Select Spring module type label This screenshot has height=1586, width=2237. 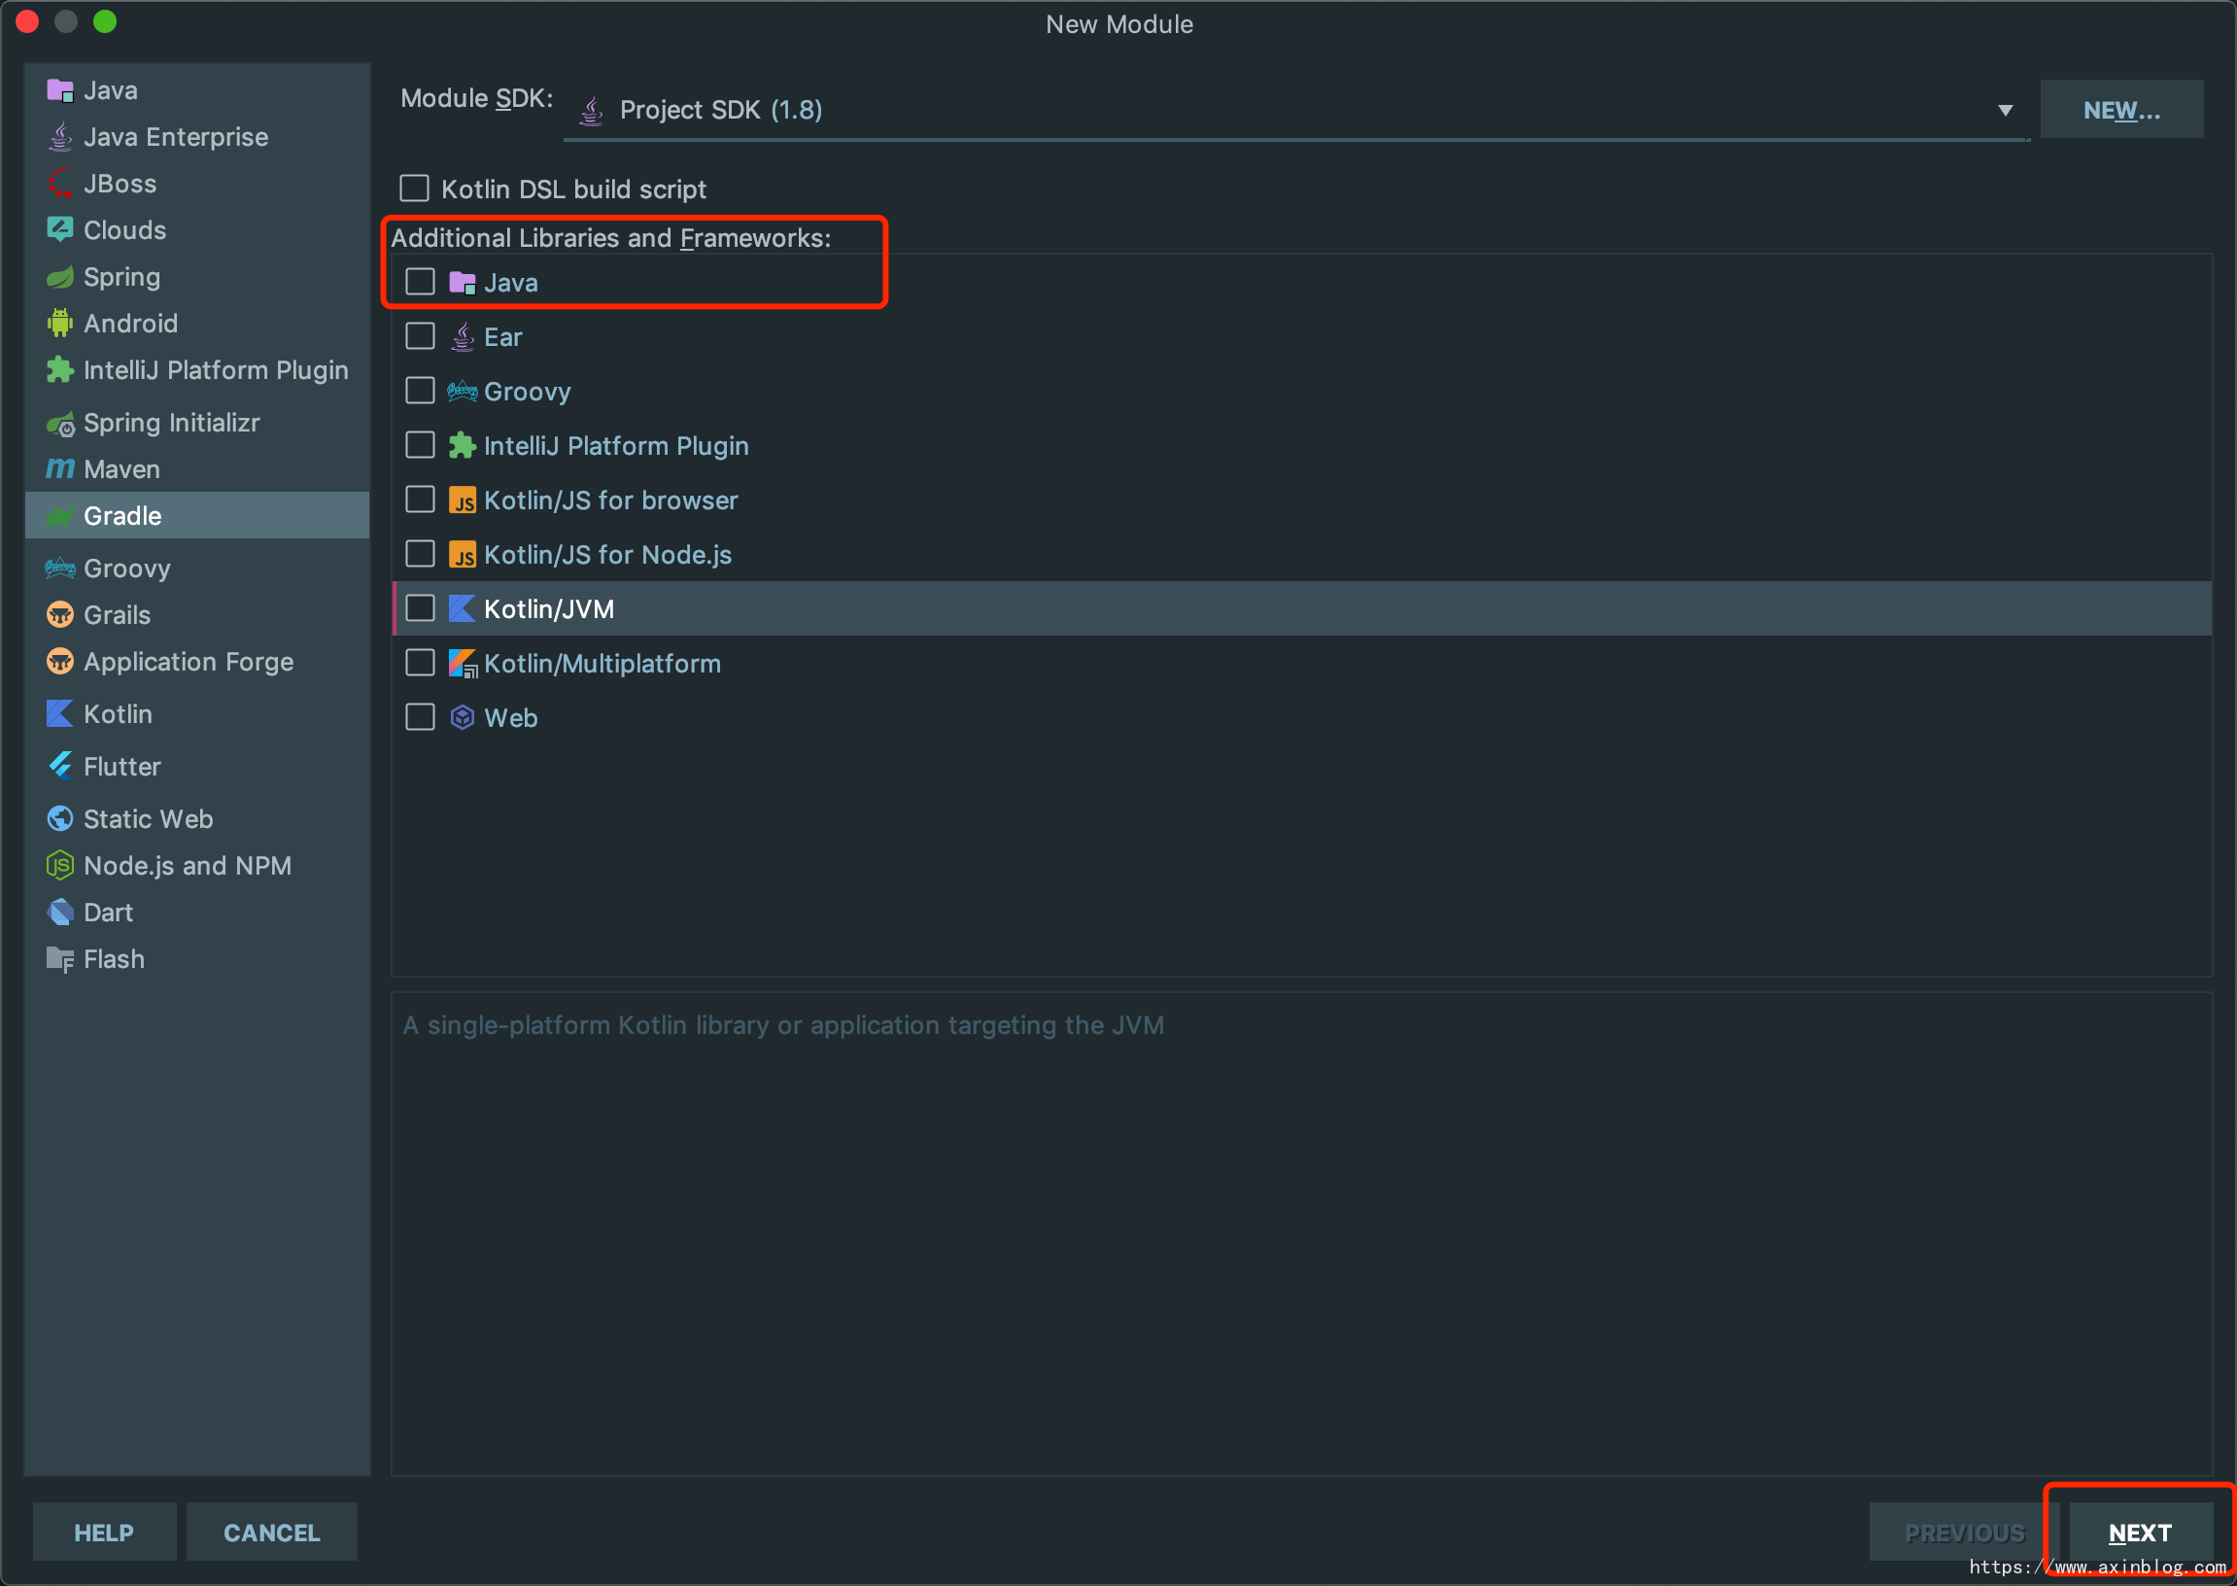pos(122,277)
